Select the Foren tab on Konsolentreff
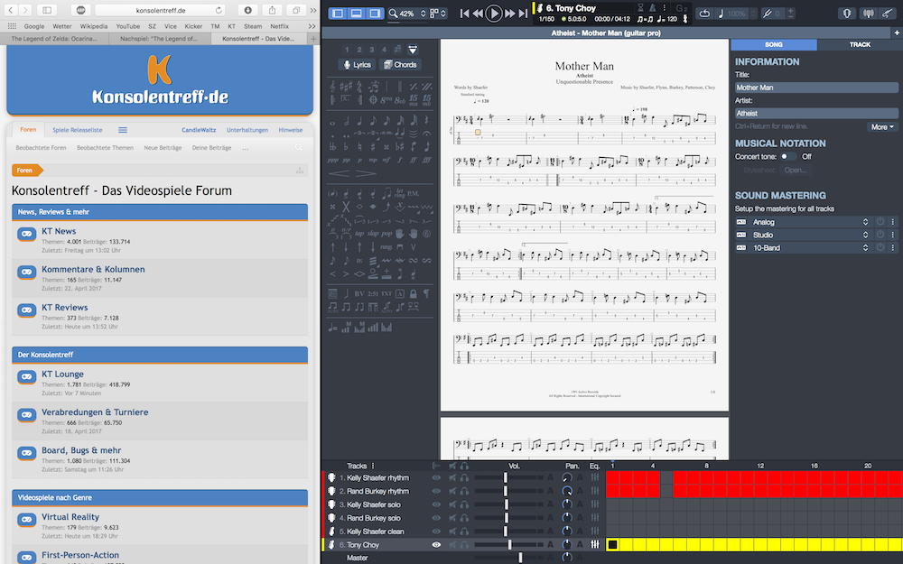 coord(28,129)
